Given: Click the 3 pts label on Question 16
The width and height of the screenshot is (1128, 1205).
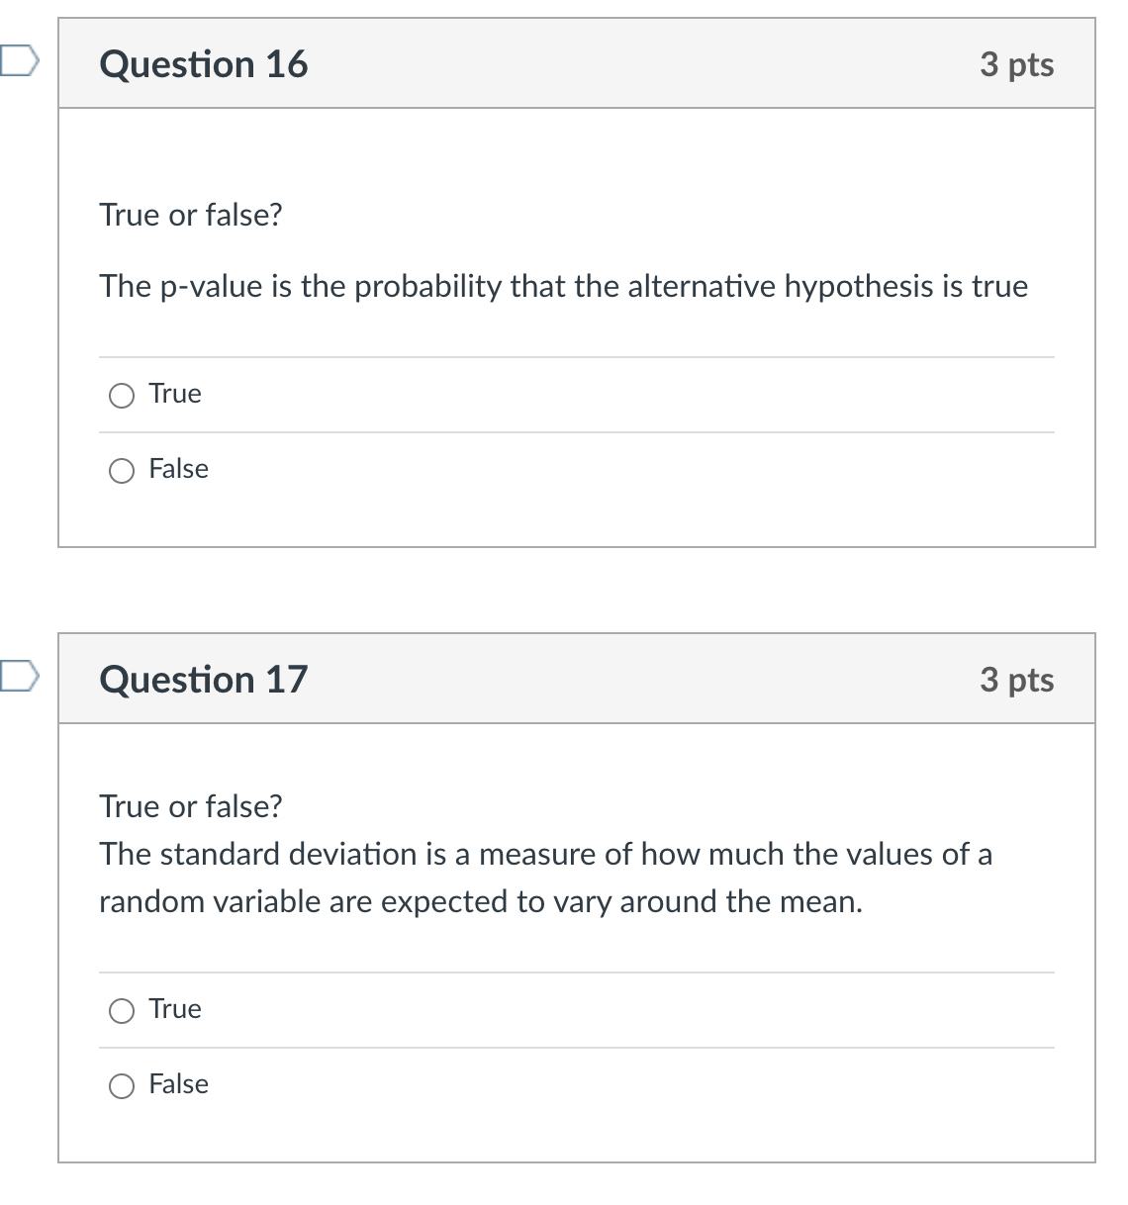Looking at the screenshot, I should pos(1017,63).
